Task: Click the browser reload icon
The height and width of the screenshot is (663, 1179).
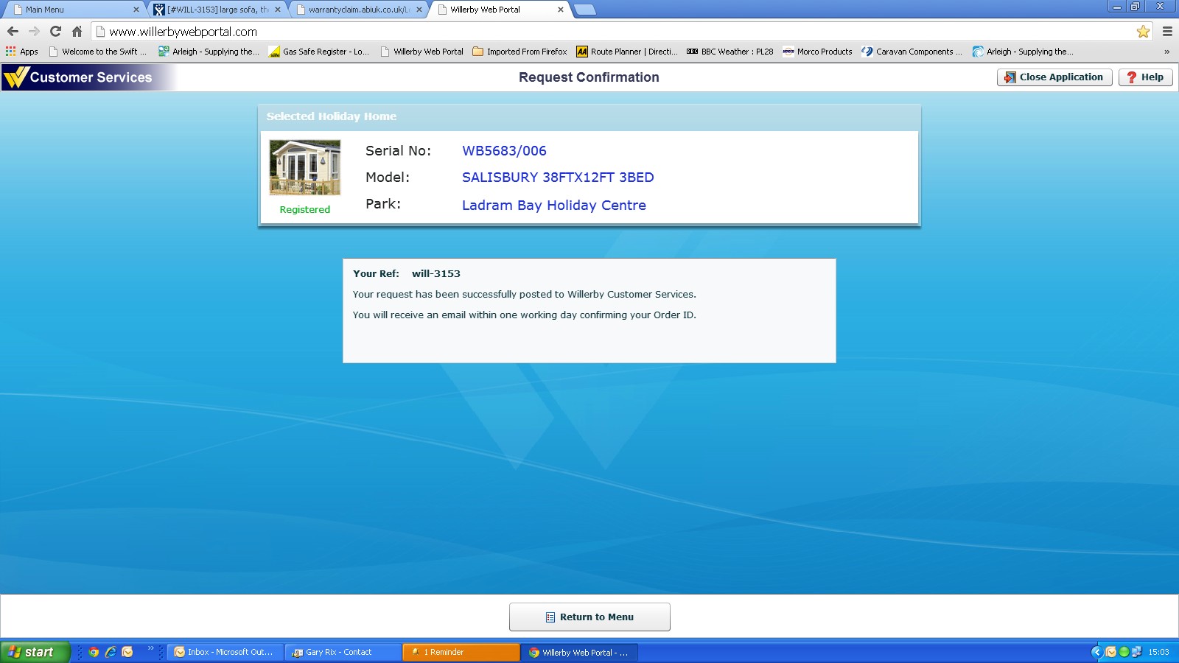Action: (x=55, y=32)
